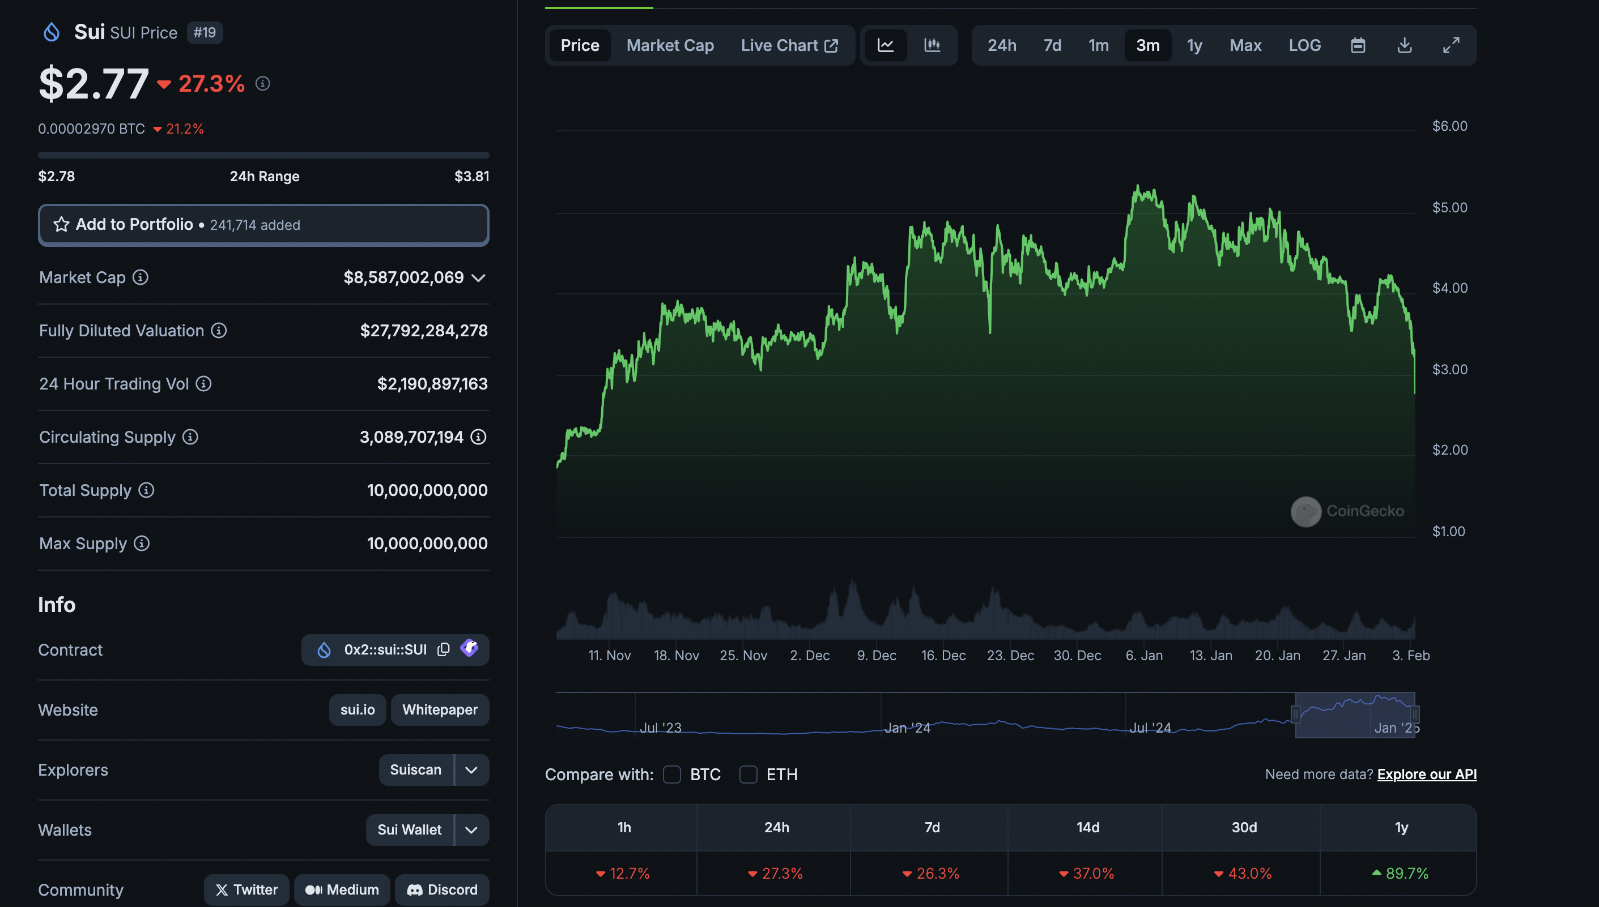The image size is (1599, 907).
Task: Tick the BTC compare checkbox
Action: 672,775
